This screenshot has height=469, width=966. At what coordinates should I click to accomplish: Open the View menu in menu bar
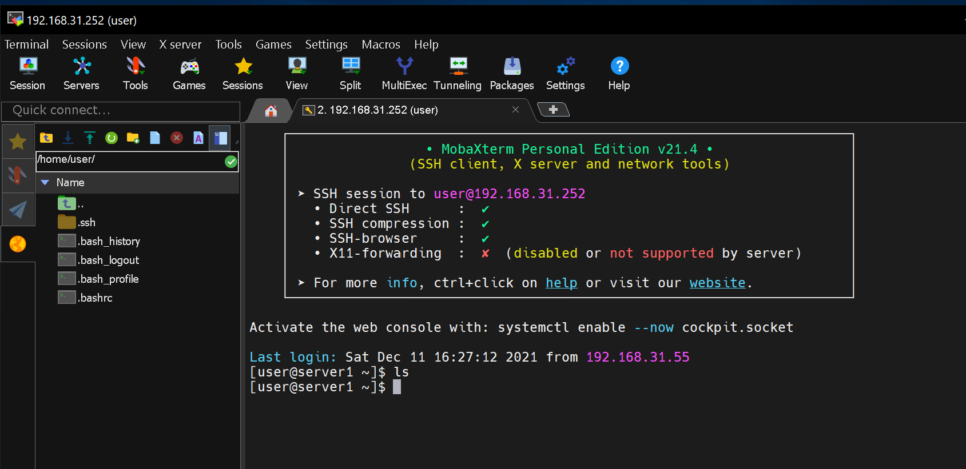click(133, 44)
